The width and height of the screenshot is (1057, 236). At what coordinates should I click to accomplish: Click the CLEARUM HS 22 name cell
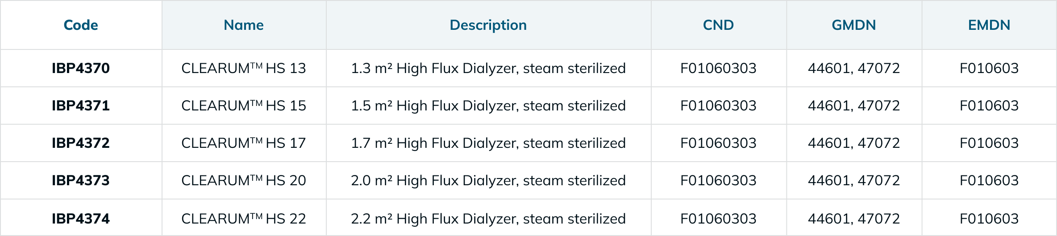pos(244,219)
